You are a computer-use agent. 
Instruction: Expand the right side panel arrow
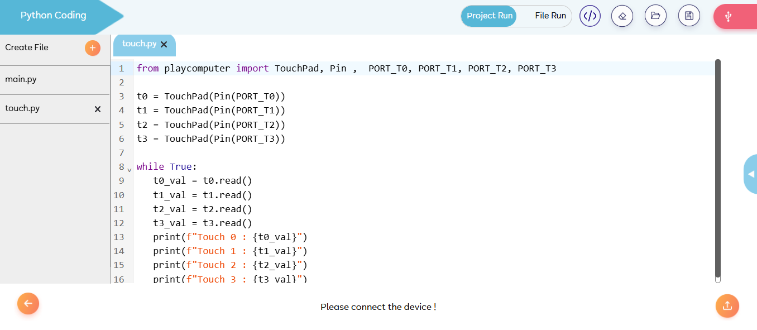tap(751, 174)
